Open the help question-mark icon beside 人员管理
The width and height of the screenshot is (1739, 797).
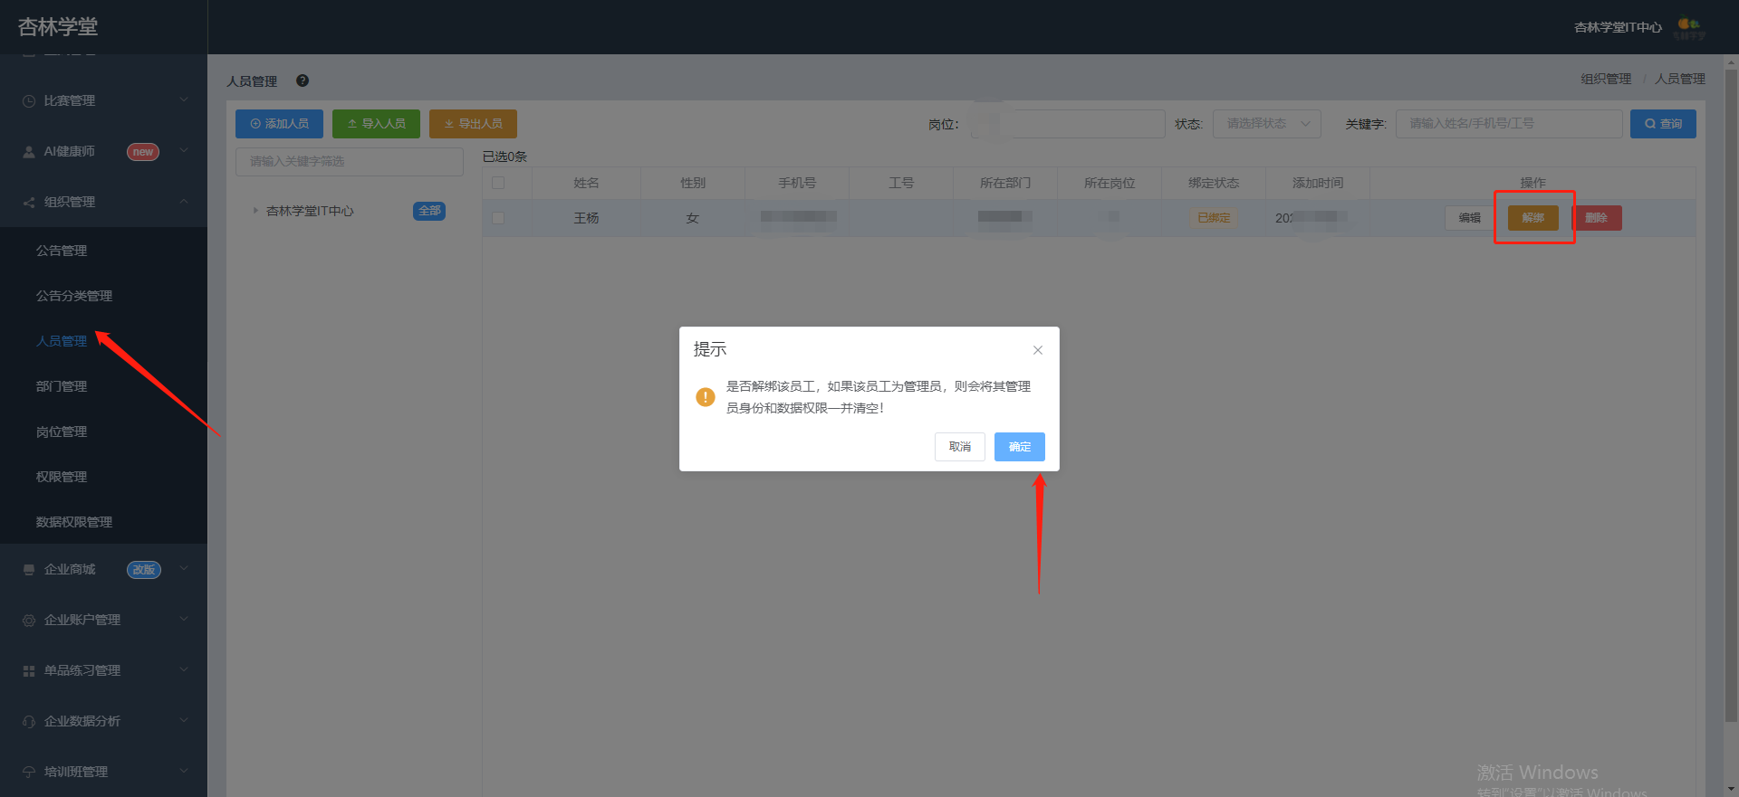[x=303, y=81]
